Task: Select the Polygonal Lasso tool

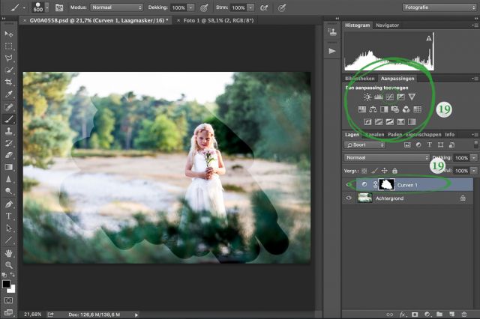Action: coord(8,58)
